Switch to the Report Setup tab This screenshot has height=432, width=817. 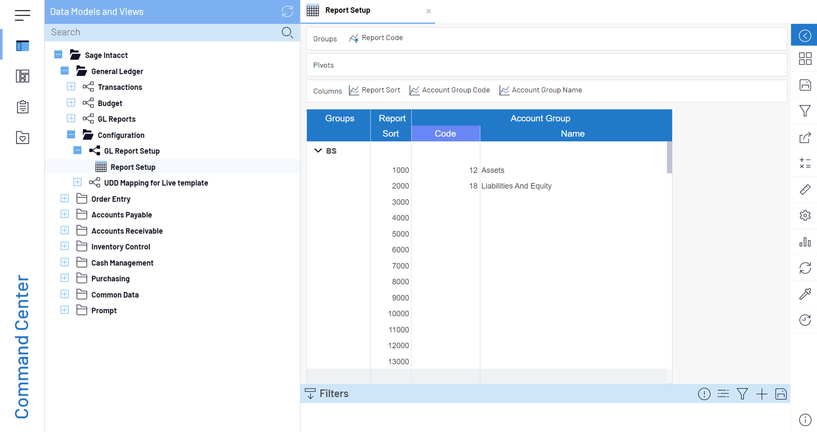click(x=348, y=10)
